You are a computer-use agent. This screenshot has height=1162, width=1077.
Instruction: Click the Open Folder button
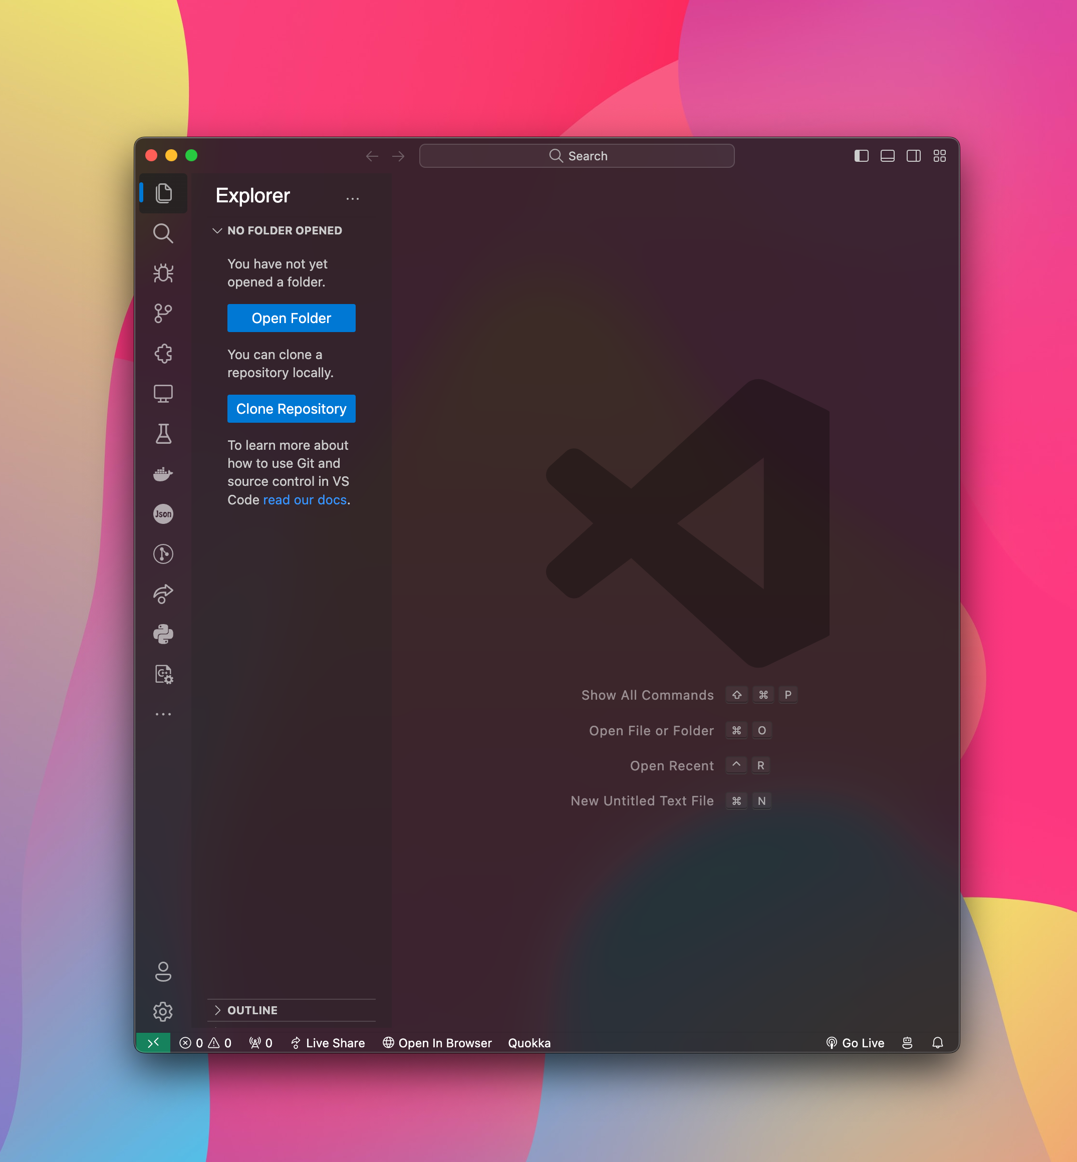[291, 318]
